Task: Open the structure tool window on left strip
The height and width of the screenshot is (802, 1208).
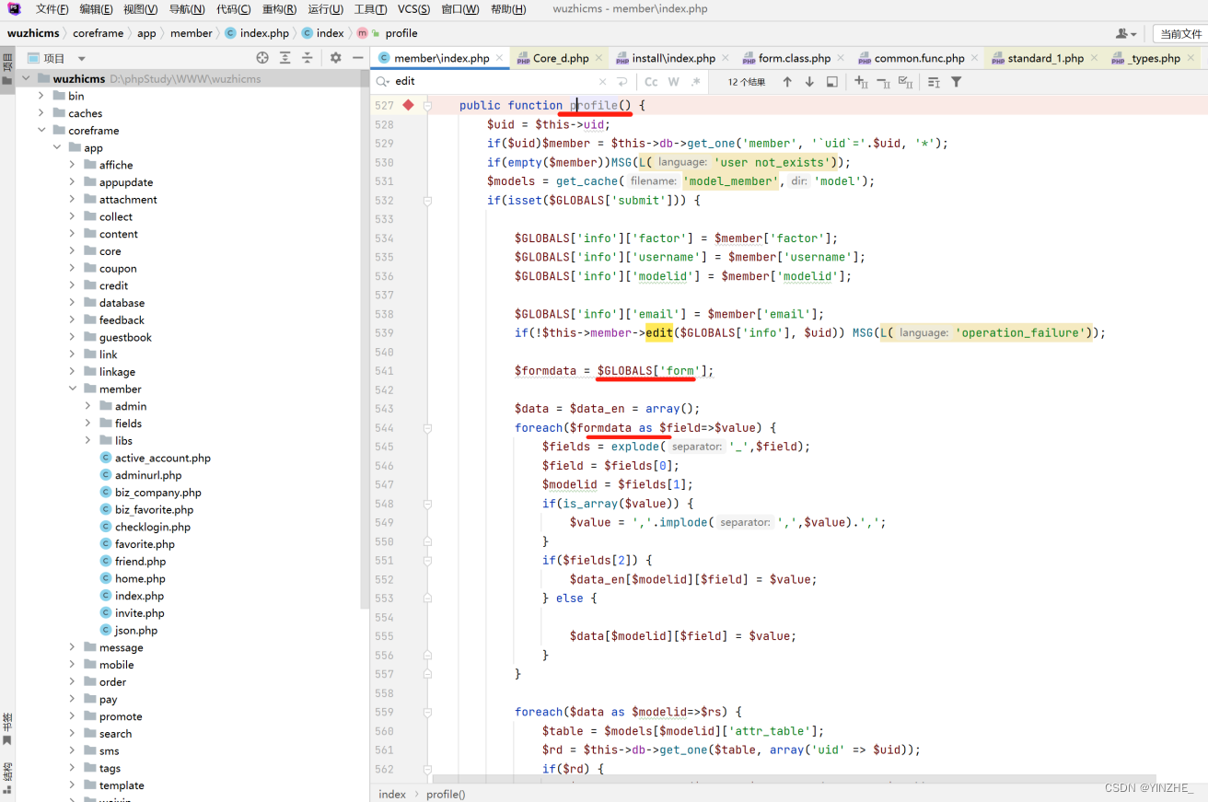Action: coord(7,778)
